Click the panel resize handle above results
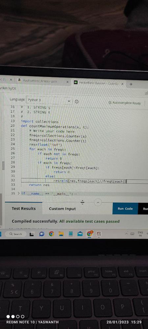Screen dimensions: 148x329 (x=83, y=202)
